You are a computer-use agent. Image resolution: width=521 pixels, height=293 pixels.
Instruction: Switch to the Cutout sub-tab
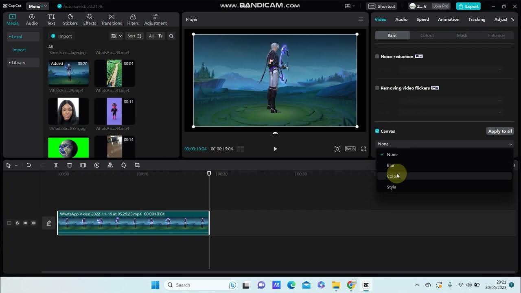(x=427, y=35)
